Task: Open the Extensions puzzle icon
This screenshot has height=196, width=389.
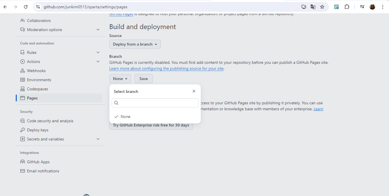Action: (347, 7)
